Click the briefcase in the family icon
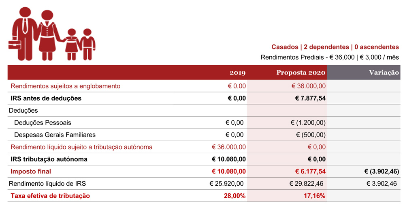Screen dimensions: 405x212 pyautogui.click(x=15, y=45)
